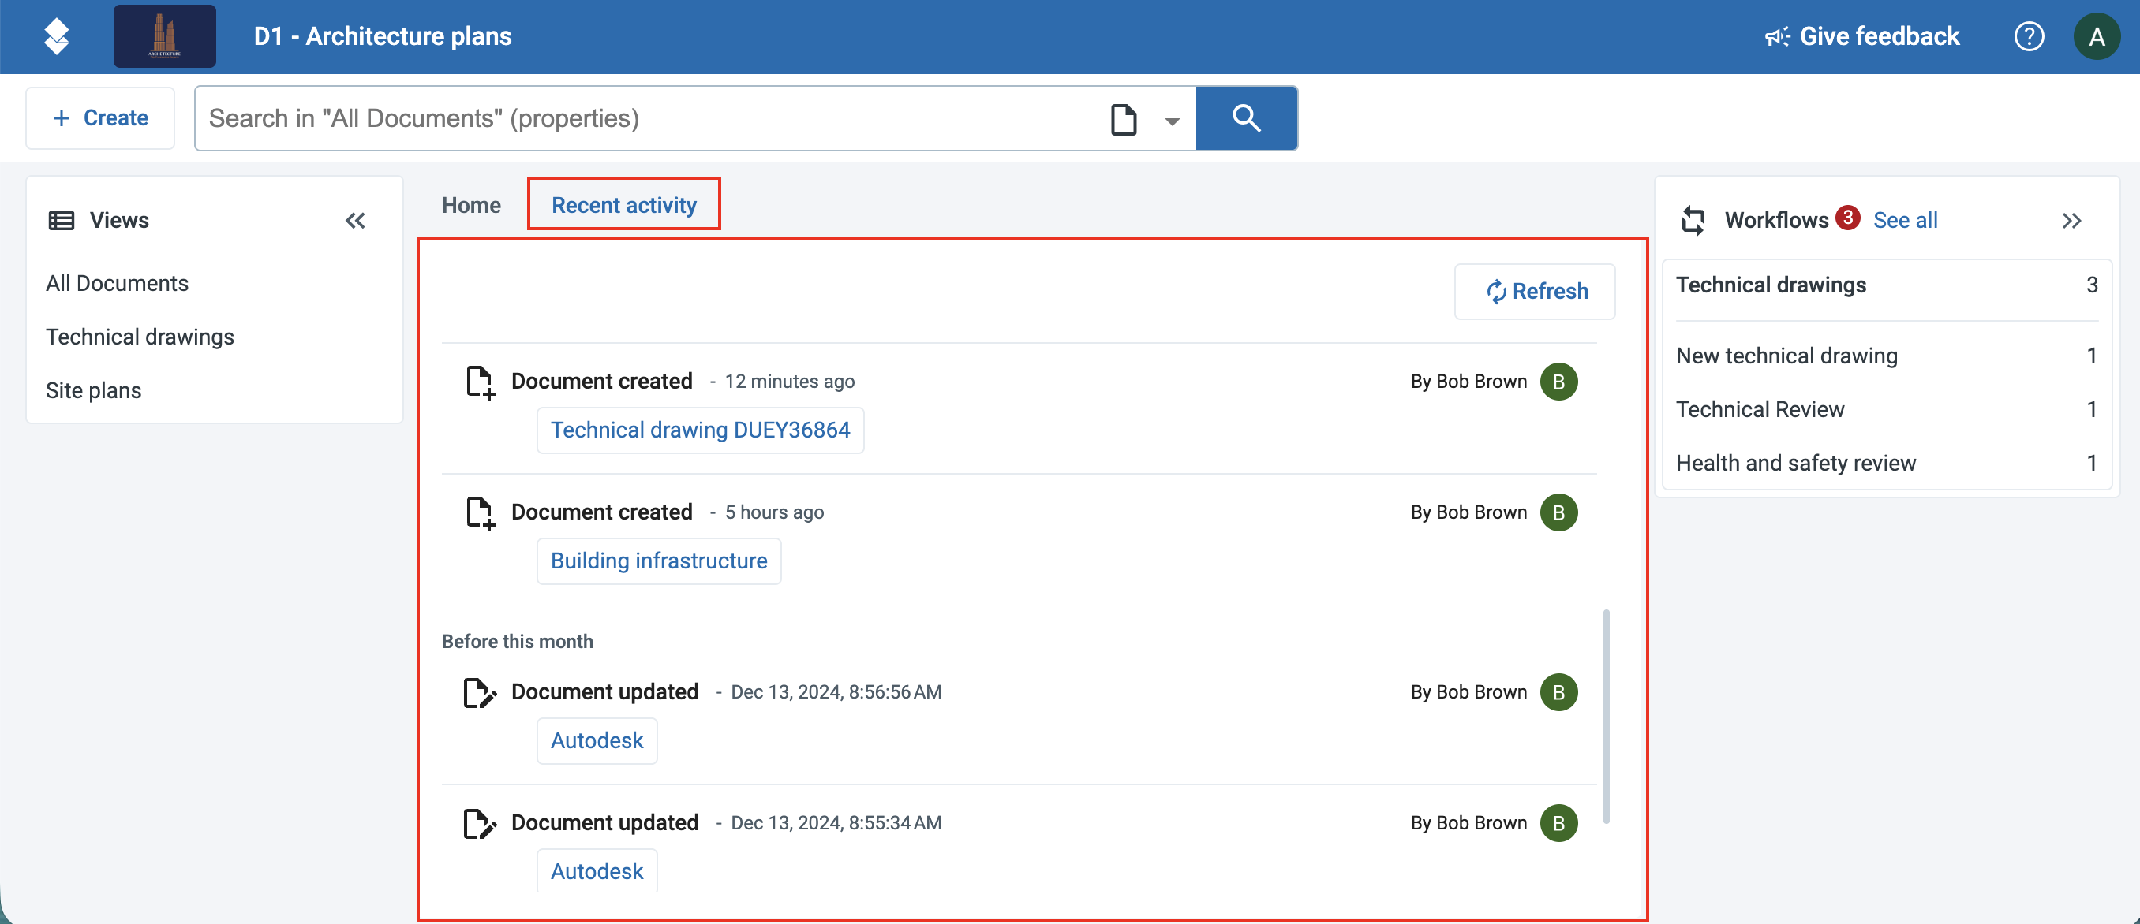Open the Site plans view
This screenshot has width=2140, height=924.
tap(93, 390)
